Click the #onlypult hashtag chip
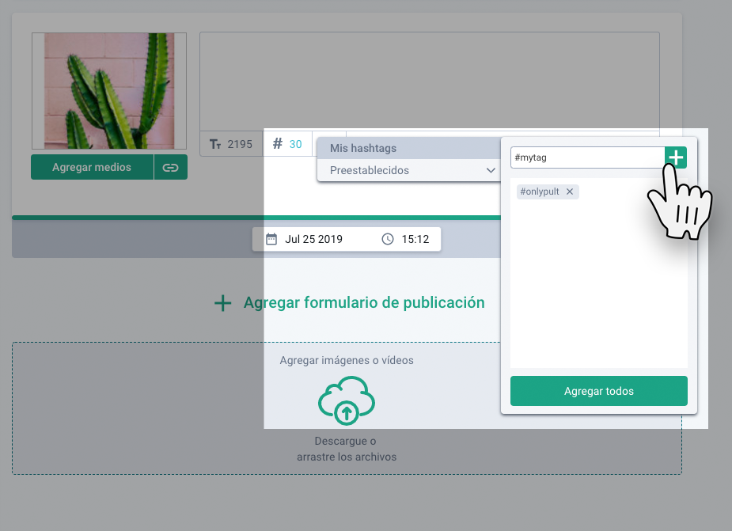The image size is (732, 531). coord(540,192)
